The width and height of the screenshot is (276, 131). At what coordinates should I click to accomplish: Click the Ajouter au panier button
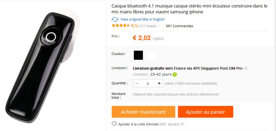tap(205, 112)
